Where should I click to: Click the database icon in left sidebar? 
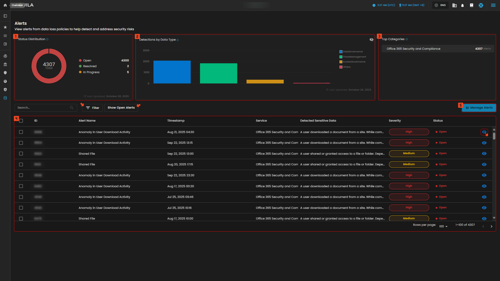point(5,98)
